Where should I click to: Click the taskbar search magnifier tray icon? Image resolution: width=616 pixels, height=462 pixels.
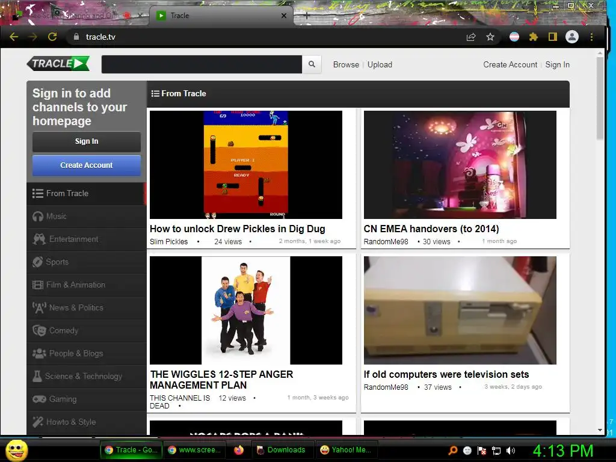(452, 451)
